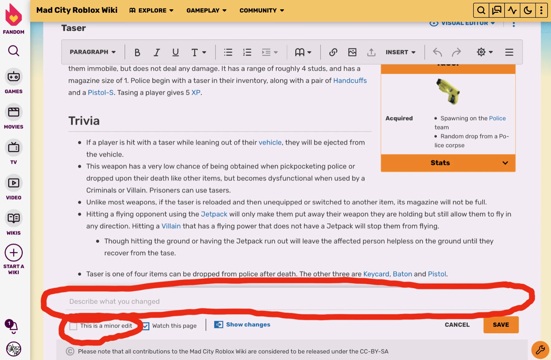Follow the XP link

[x=196, y=93]
